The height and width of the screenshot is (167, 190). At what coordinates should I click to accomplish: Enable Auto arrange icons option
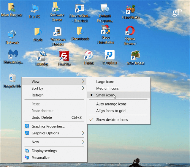[111, 104]
